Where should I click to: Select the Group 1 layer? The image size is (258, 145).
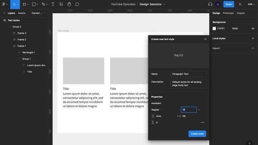(x=26, y=59)
